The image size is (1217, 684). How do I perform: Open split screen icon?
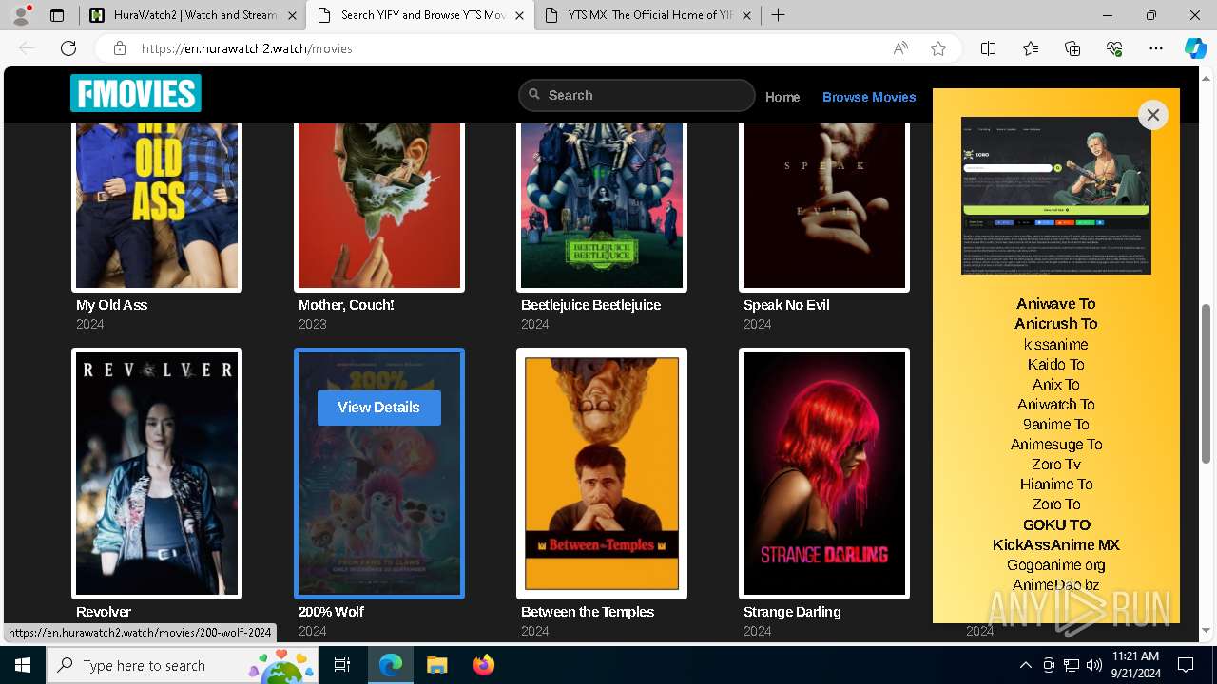(x=988, y=48)
